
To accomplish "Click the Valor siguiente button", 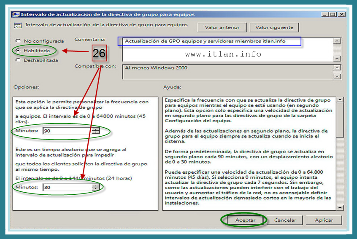I will click(x=274, y=27).
